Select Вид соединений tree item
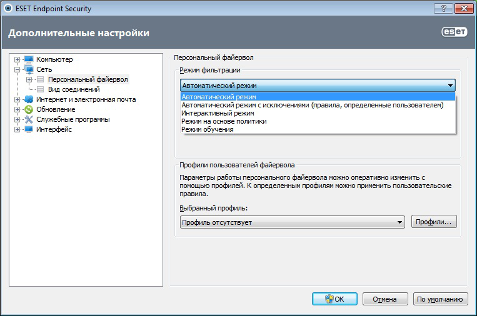The width and height of the screenshot is (477, 316). click(74, 90)
